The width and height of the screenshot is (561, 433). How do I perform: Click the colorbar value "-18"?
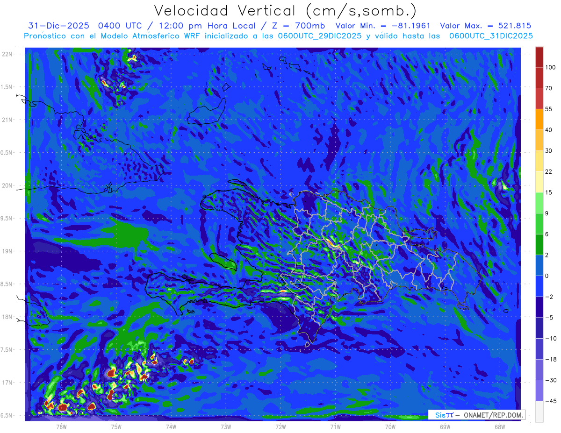point(550,359)
